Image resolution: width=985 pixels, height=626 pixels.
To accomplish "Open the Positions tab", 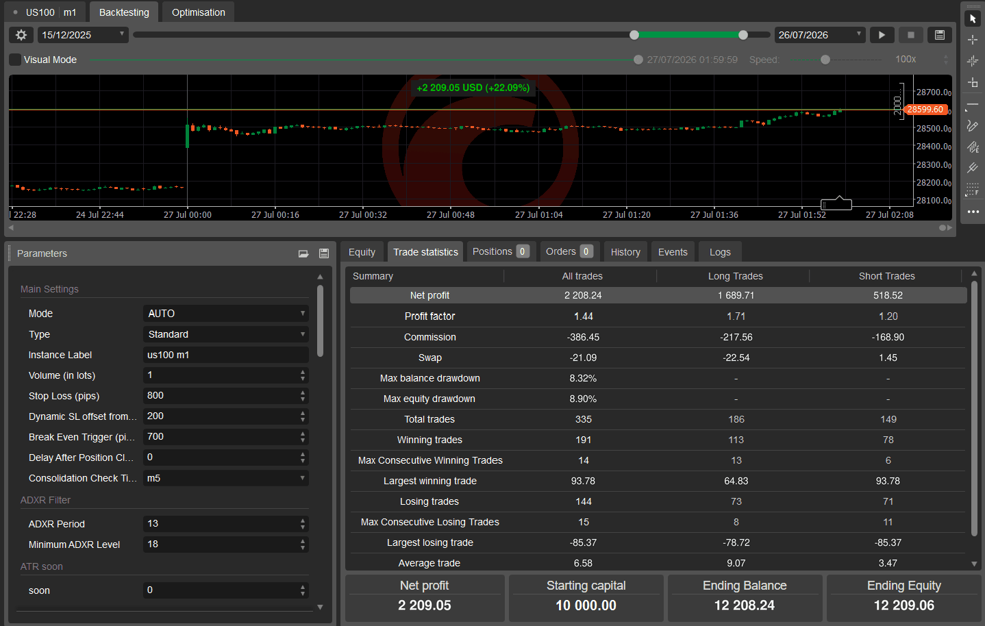I will click(500, 251).
